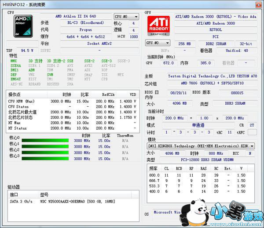Viewport: 264px width, 228px height.
Task: Click the memory size 4096 MB field under 内存
Action: (180, 103)
